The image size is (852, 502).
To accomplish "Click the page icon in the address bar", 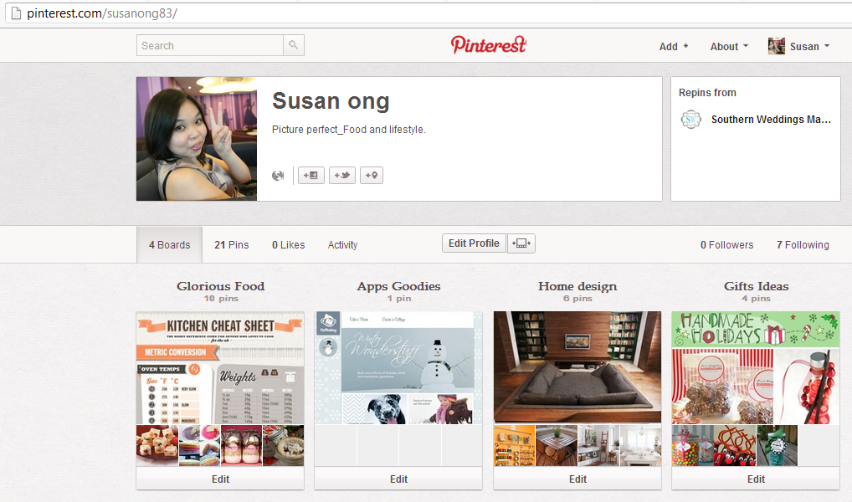I will click(16, 13).
